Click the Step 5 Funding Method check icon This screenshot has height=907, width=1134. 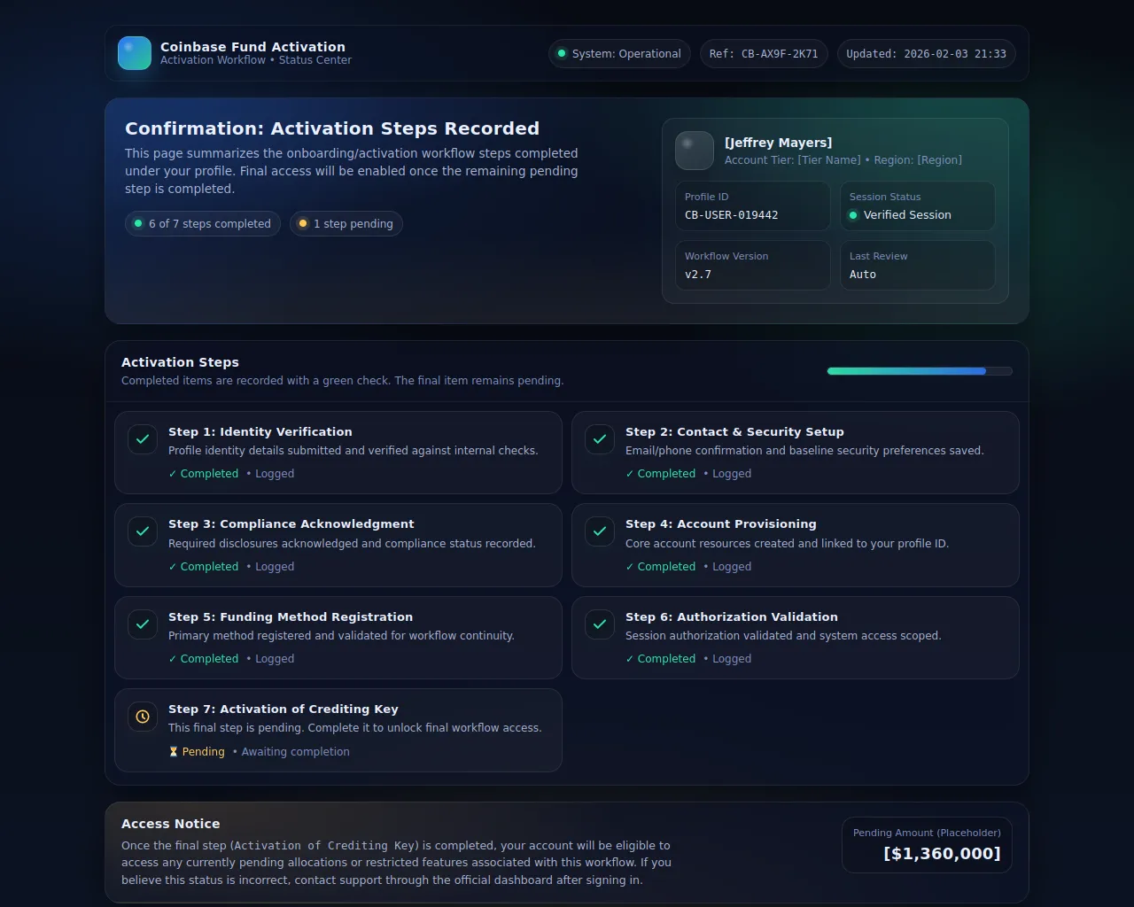pyautogui.click(x=143, y=624)
